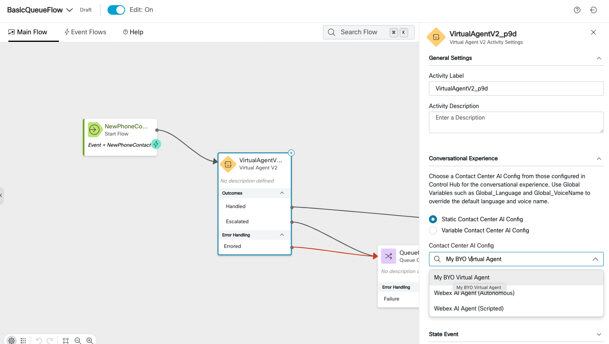Collapse the Conversational Experience section
Image resolution: width=609 pixels, height=344 pixels.
[599, 159]
